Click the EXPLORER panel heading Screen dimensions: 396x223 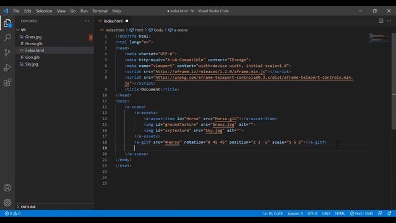28,21
